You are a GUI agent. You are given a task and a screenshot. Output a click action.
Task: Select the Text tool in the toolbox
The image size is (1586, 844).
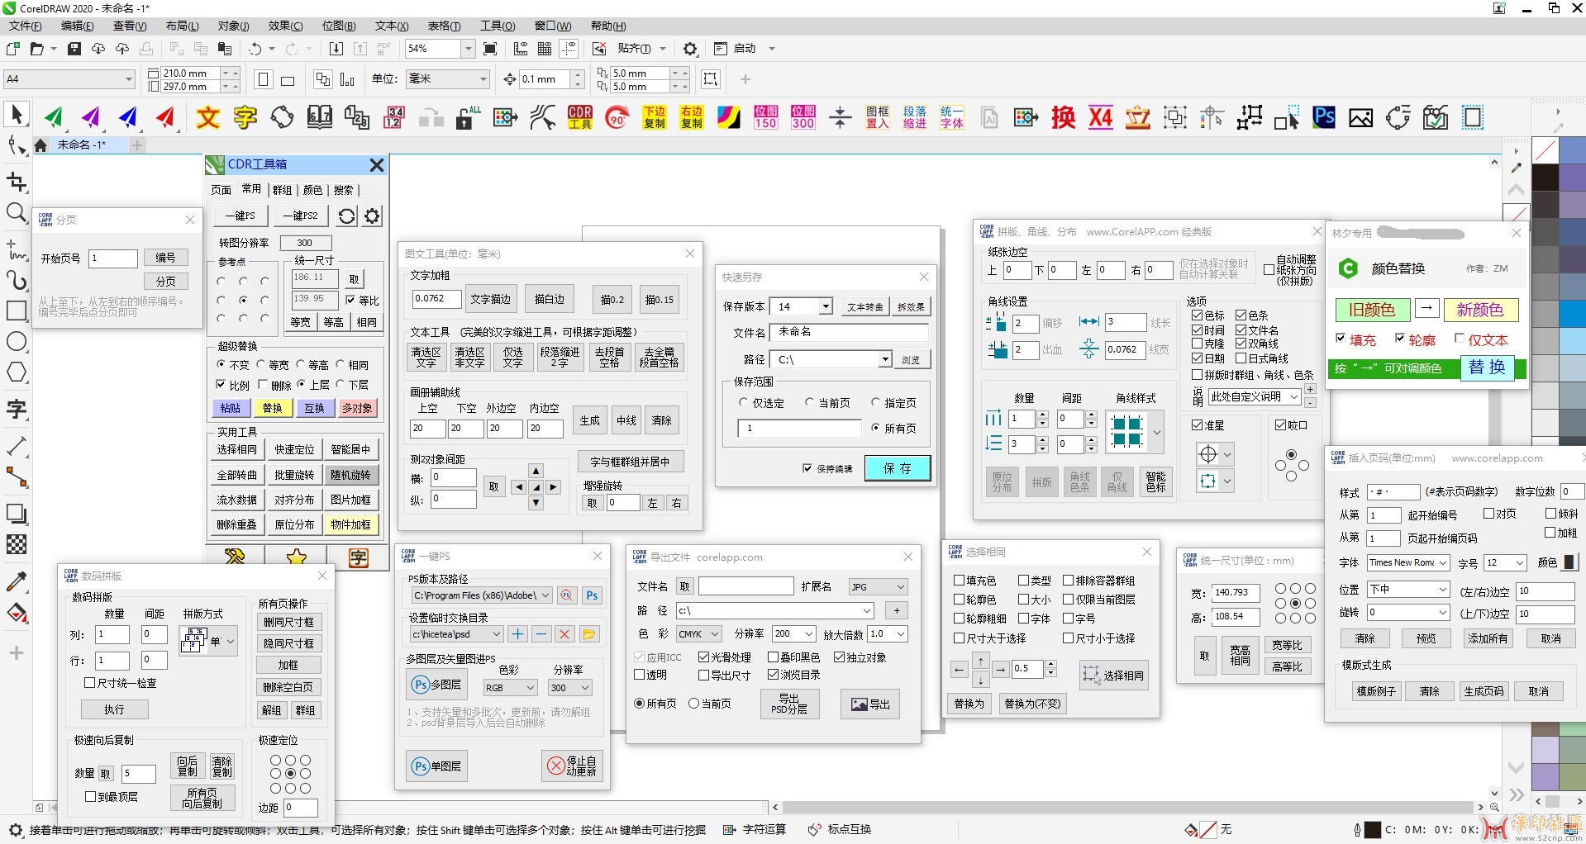pos(17,410)
